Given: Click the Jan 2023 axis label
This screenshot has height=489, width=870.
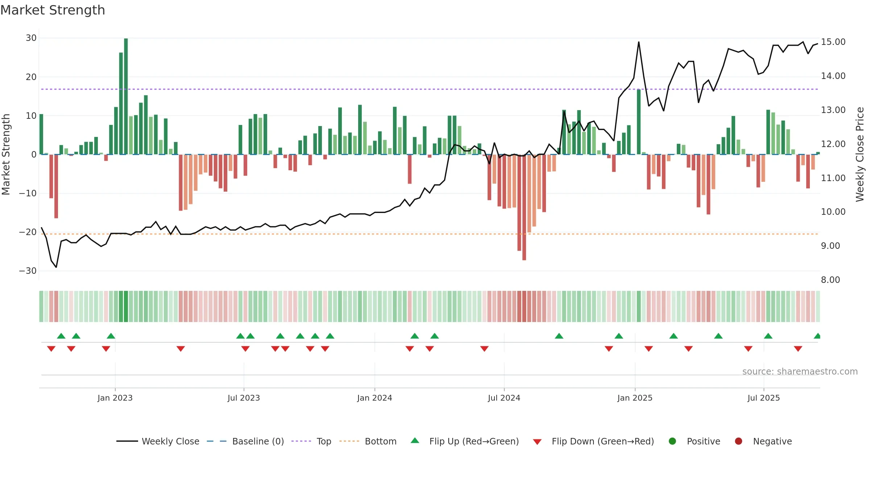Looking at the screenshot, I should tap(115, 398).
